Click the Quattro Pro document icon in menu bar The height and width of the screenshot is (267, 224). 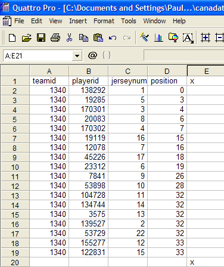7,21
